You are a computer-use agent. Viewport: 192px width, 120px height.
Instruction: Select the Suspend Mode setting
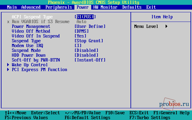tap(26, 50)
